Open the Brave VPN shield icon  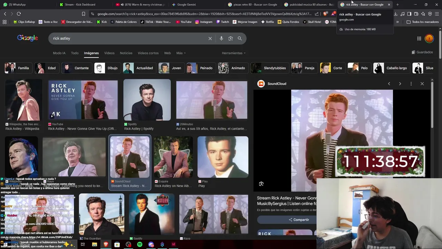pyautogui.click(x=430, y=14)
